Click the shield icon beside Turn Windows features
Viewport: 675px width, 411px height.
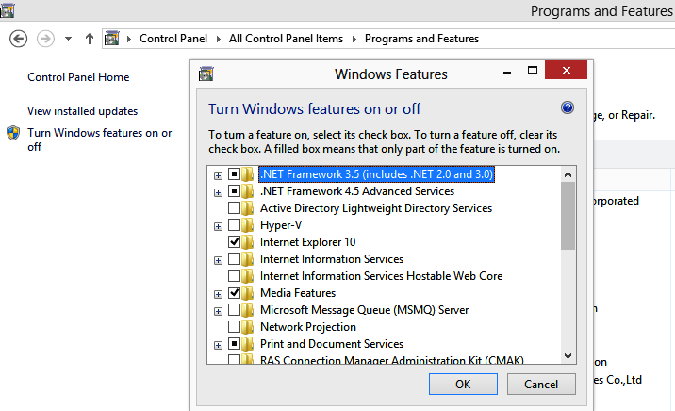[x=13, y=133]
